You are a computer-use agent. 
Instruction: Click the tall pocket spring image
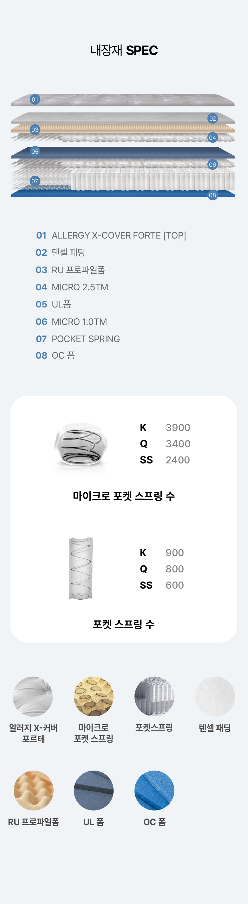(81, 568)
